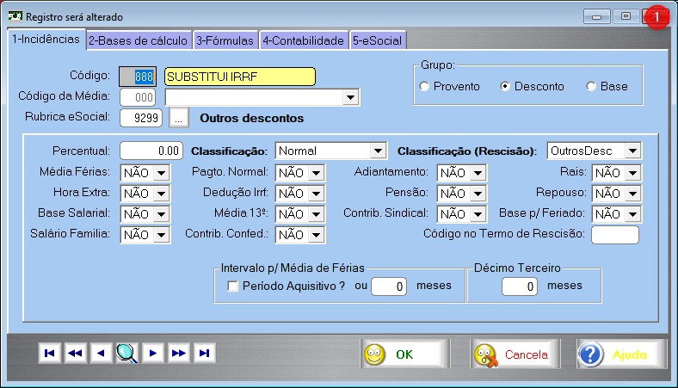
Task: Open the Média Férias dropdown
Action: click(x=162, y=172)
